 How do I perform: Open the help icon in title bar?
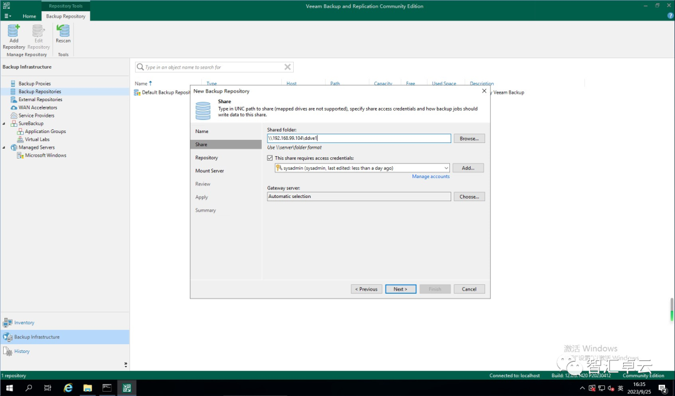tap(670, 16)
